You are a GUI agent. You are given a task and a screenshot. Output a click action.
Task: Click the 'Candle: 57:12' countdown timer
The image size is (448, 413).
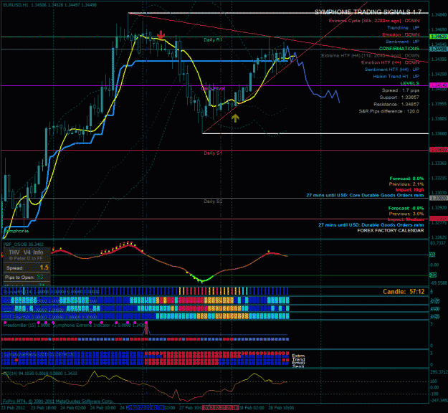click(404, 292)
